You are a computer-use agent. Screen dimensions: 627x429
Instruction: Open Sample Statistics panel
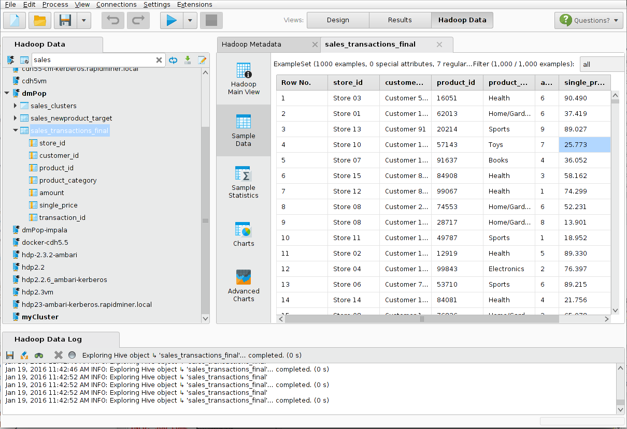[243, 182]
